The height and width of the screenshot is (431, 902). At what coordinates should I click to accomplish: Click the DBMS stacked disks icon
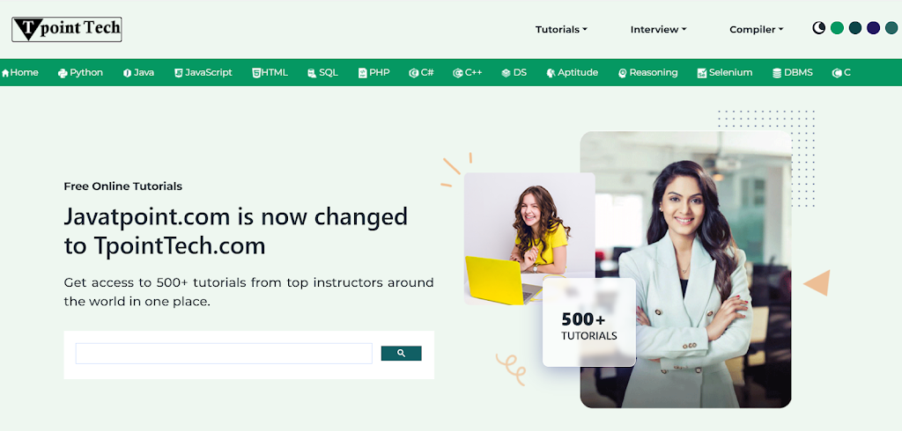coord(777,73)
